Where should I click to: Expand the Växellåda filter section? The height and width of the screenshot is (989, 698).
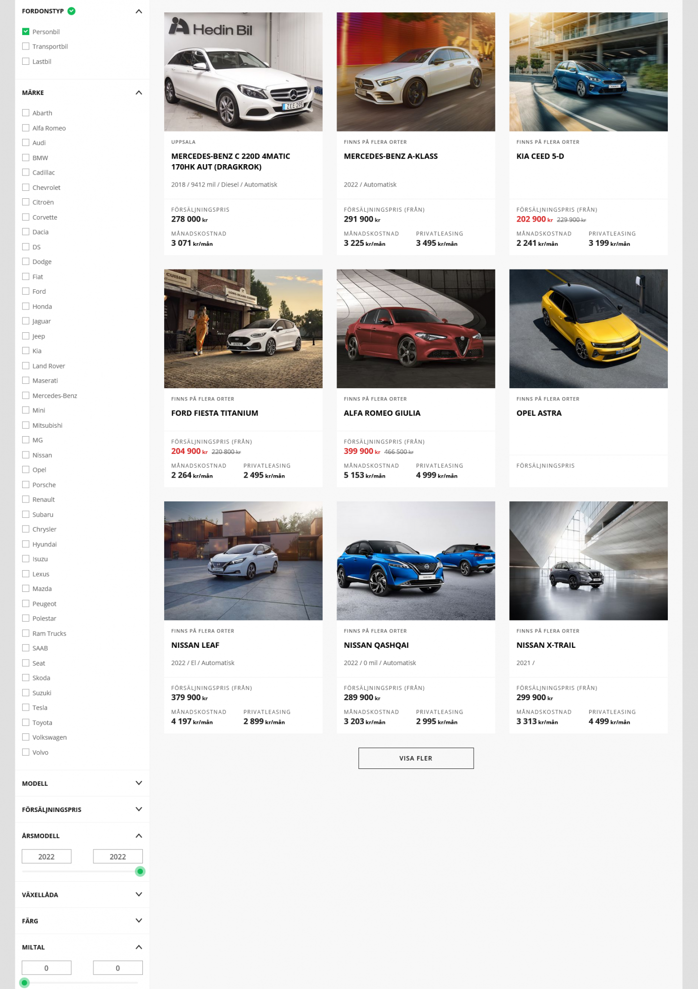tap(139, 895)
